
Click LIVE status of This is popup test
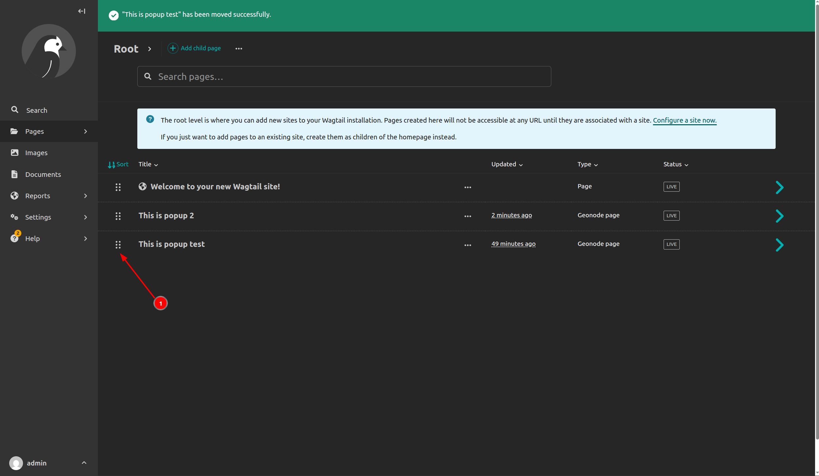pos(671,244)
